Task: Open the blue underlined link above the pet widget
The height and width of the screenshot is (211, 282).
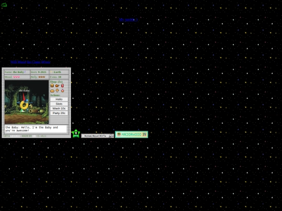Action: pyautogui.click(x=30, y=62)
